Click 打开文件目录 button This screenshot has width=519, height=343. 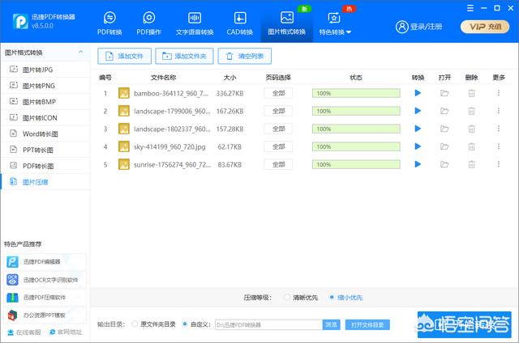click(367, 325)
